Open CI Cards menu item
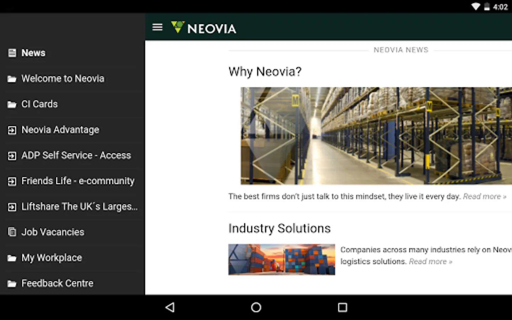 point(72,104)
